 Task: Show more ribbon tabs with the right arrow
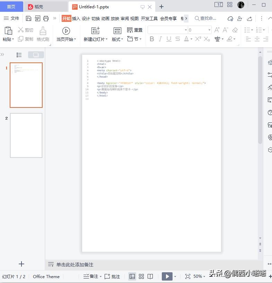(x=186, y=18)
